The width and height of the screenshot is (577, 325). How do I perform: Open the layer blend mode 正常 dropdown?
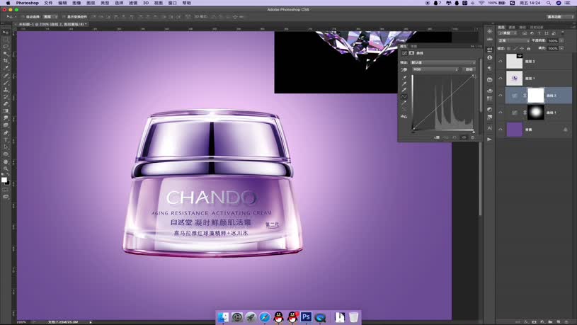(x=514, y=40)
